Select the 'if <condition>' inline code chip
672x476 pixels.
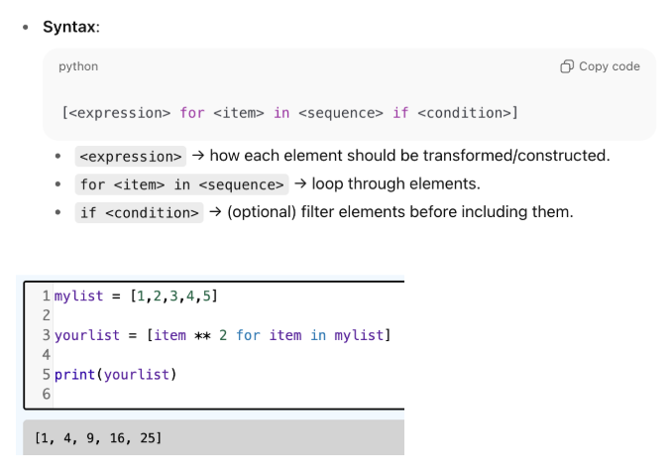(x=139, y=212)
